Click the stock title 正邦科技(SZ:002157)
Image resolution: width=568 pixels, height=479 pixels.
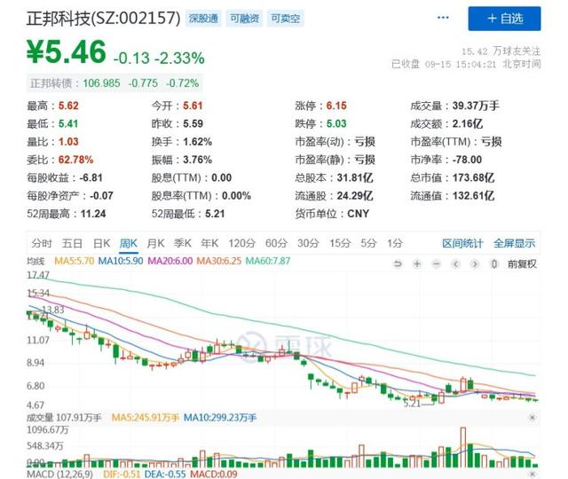pyautogui.click(x=103, y=18)
